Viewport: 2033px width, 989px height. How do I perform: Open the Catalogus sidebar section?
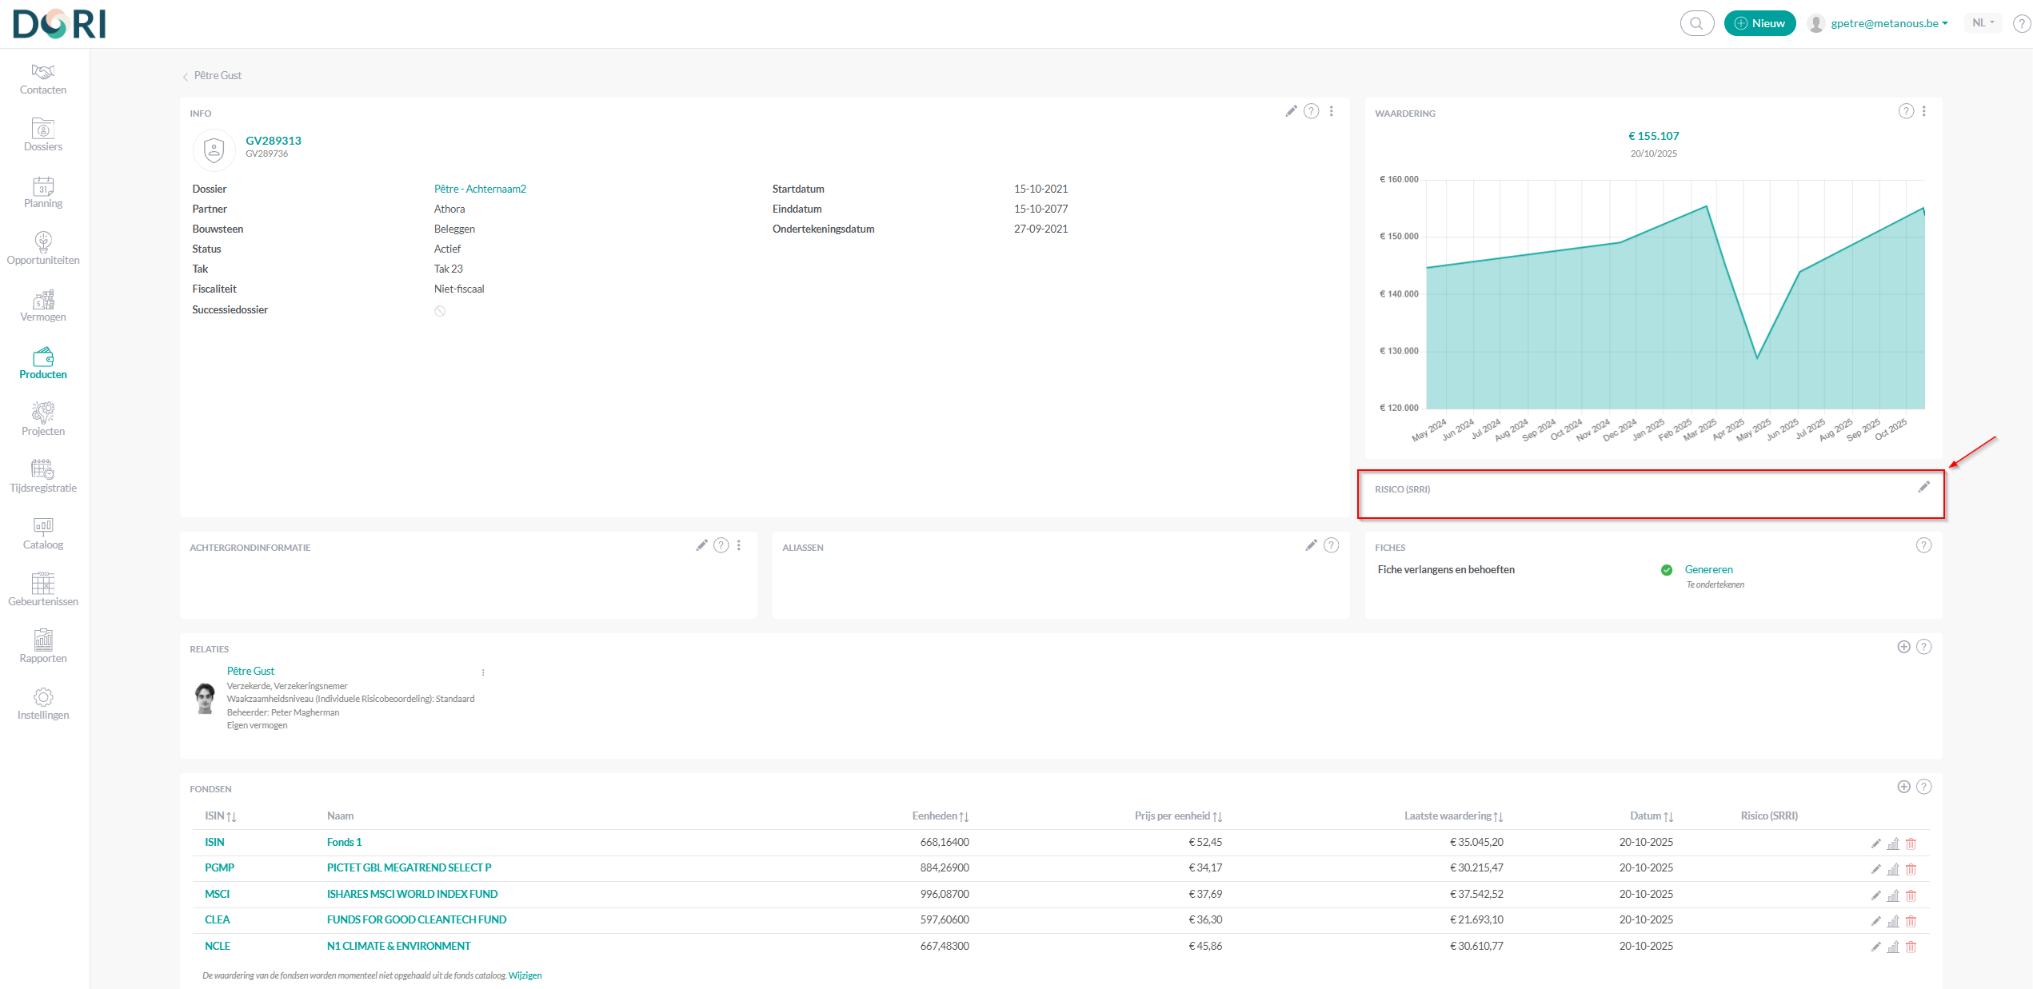pyautogui.click(x=43, y=534)
